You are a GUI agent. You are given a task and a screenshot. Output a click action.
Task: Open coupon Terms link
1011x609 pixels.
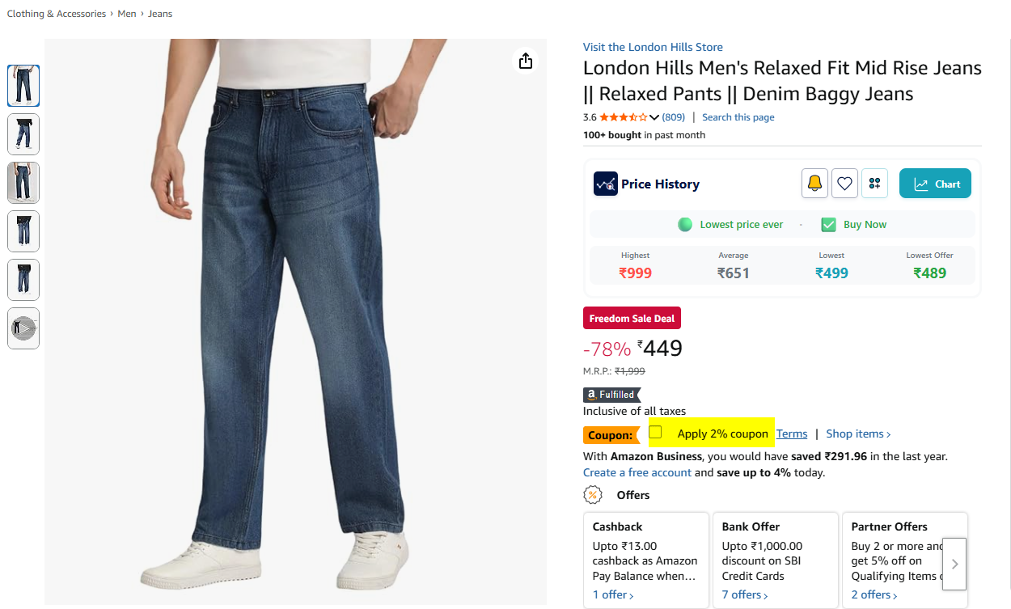(792, 433)
